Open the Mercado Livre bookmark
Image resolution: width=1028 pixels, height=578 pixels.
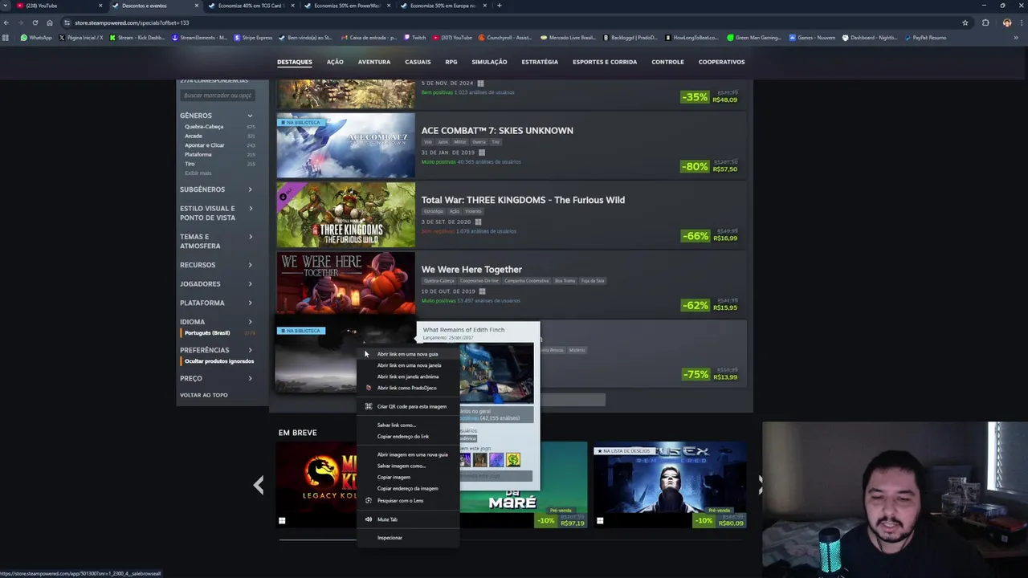pyautogui.click(x=569, y=38)
